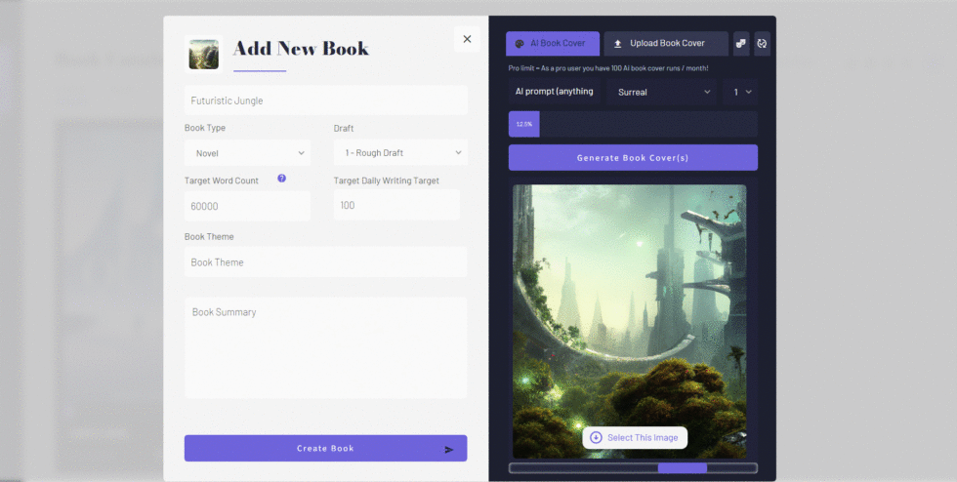
Task: Open the Book Type dropdown
Action: point(248,153)
